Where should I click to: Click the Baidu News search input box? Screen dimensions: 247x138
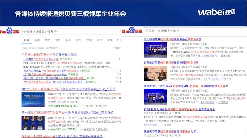pos(195,31)
